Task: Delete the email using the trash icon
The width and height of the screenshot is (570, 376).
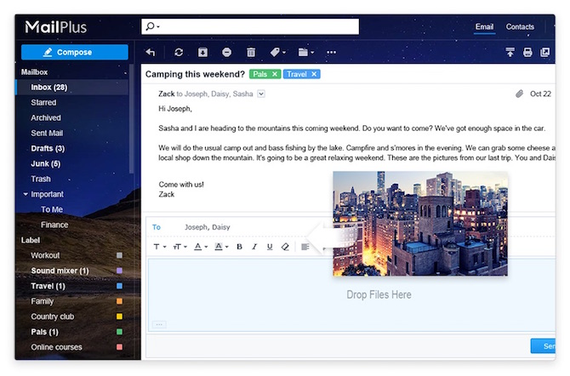Action: click(250, 53)
